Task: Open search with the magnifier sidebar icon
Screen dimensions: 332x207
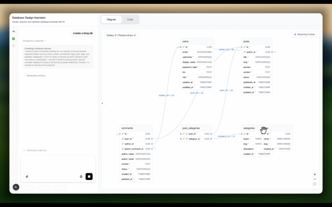Action: click(13, 46)
